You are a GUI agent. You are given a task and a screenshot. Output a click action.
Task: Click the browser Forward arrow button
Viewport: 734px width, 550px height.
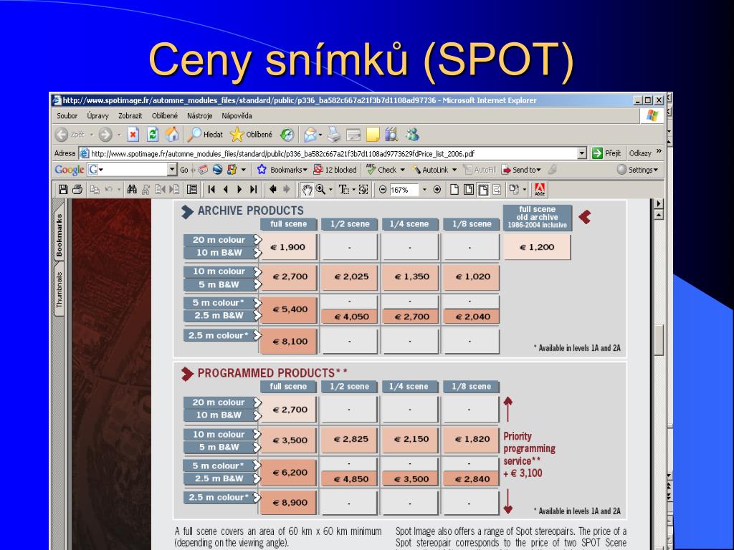click(x=105, y=135)
